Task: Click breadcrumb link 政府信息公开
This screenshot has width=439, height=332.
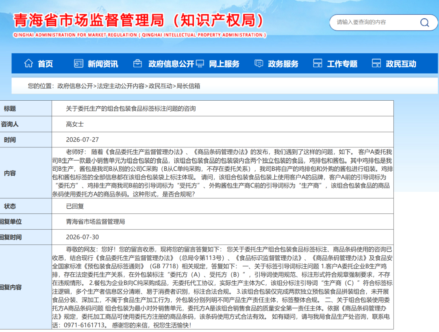Action: pyautogui.click(x=75, y=86)
